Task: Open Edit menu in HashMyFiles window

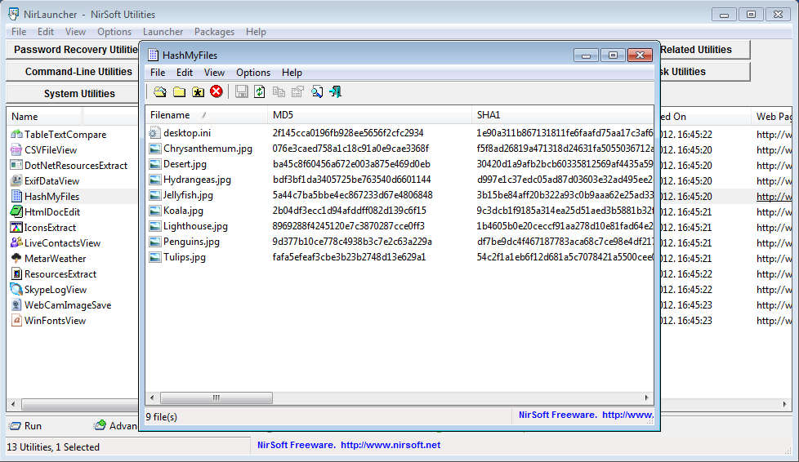Action: pyautogui.click(x=185, y=73)
